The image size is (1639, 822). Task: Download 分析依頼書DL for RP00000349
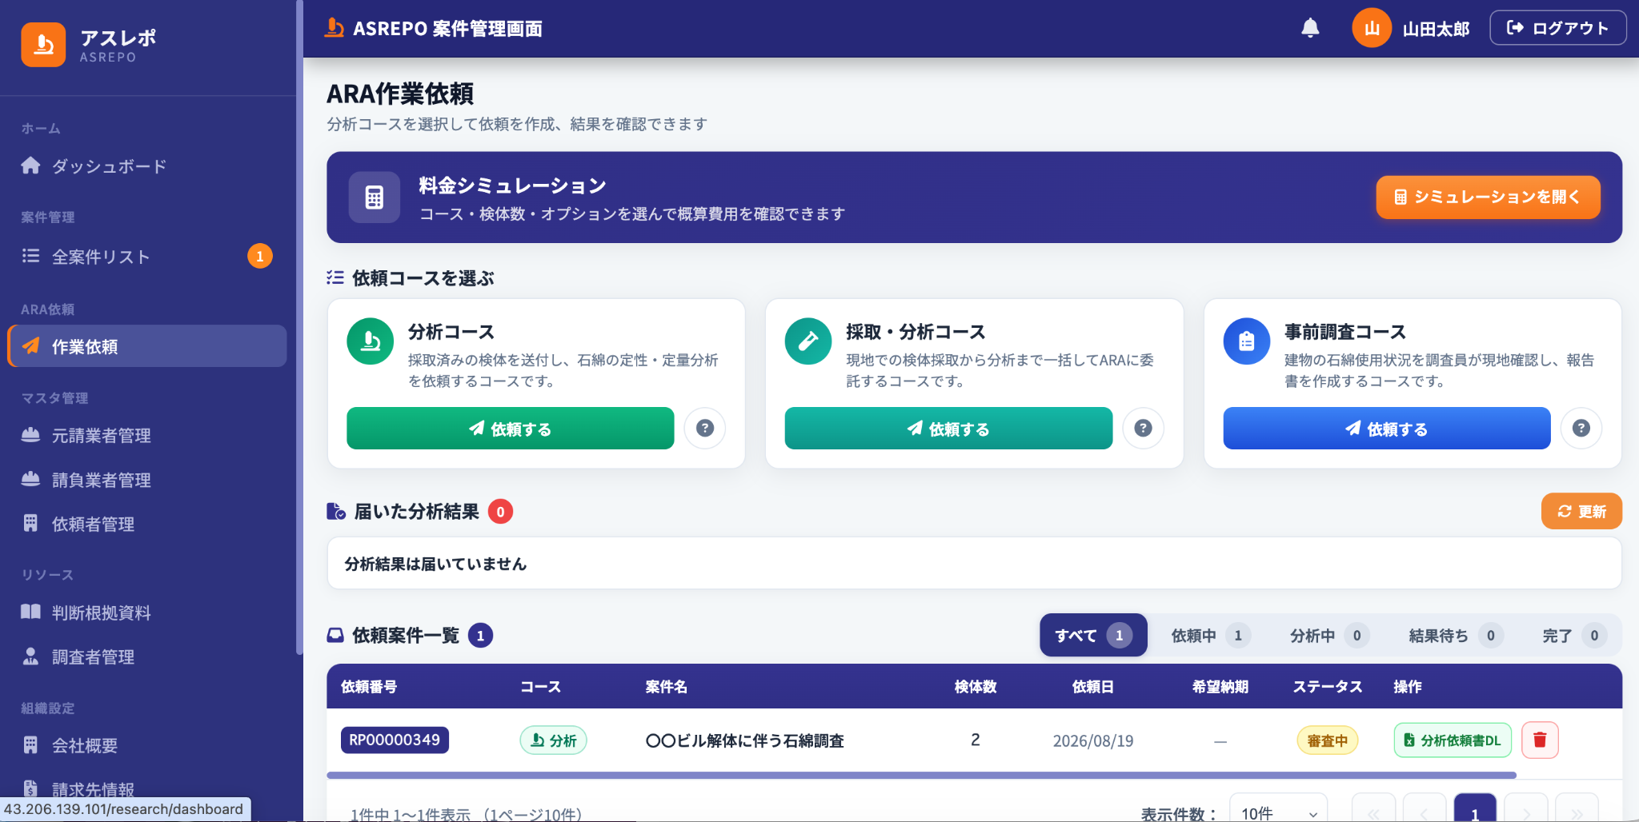click(x=1453, y=740)
